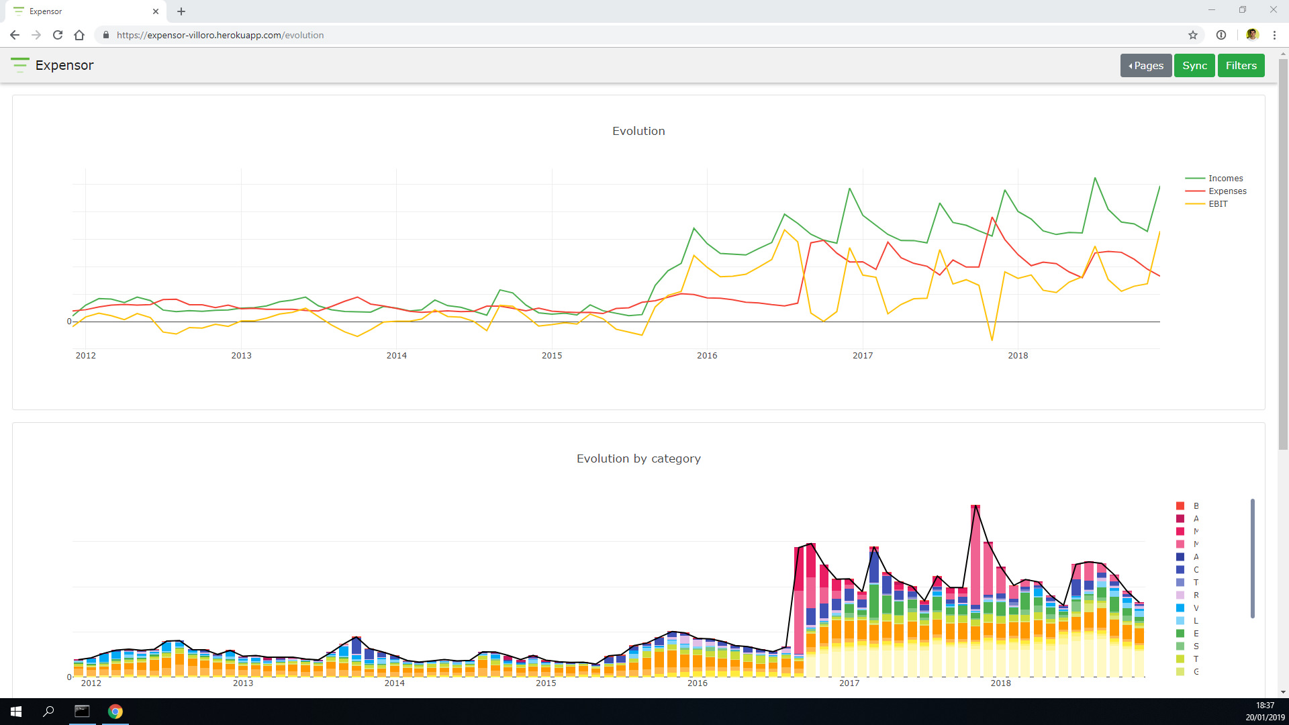1289x725 pixels.
Task: Toggle EBIT series in legend
Action: point(1218,203)
